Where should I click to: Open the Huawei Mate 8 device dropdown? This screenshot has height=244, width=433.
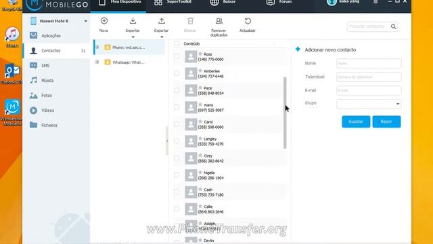(86, 21)
